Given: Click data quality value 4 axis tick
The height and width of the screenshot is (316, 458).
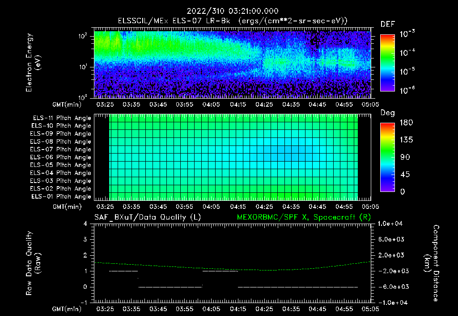Looking at the screenshot, I should 85,224.
